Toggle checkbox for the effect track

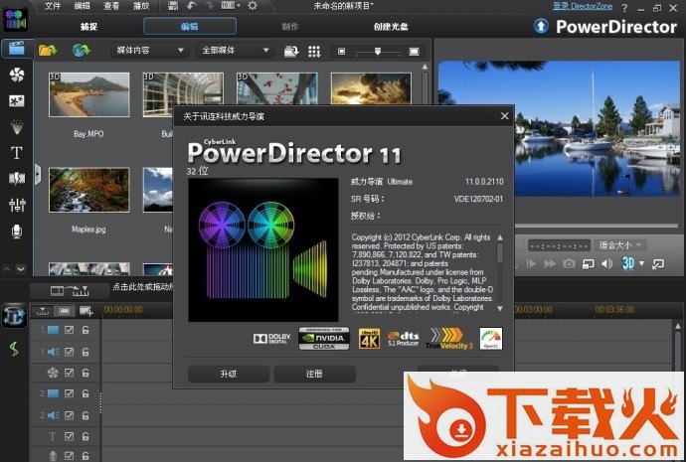tap(70, 373)
